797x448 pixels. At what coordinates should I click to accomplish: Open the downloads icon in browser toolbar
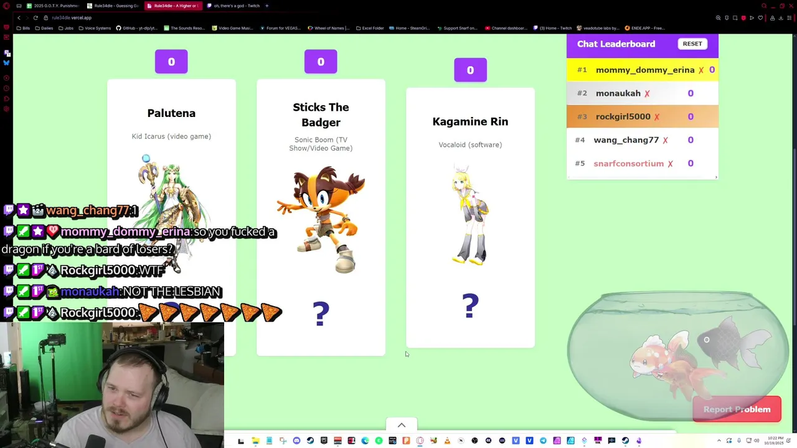781,17
